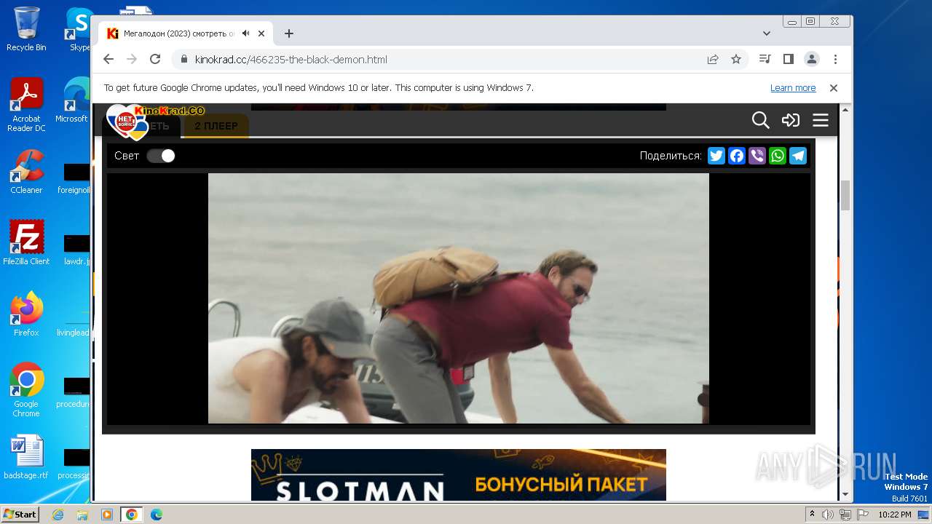Launch Google Chrome desktop shortcut
This screenshot has width=932, height=524.
(x=26, y=389)
